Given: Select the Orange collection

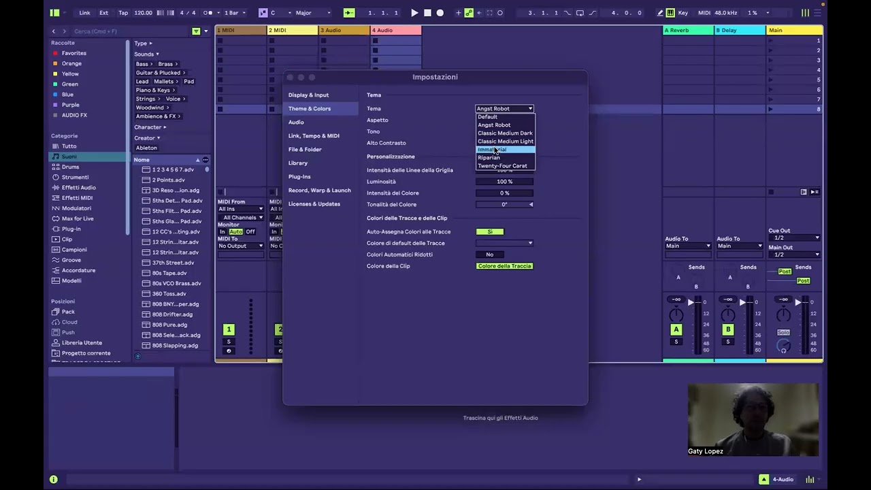Looking at the screenshot, I should (x=88, y=63).
